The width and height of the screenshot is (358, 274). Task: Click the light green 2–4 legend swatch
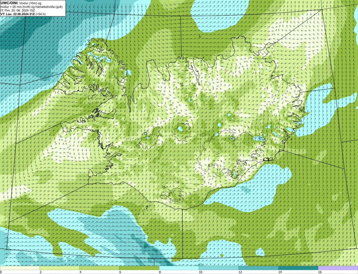pyautogui.click(x=60, y=268)
